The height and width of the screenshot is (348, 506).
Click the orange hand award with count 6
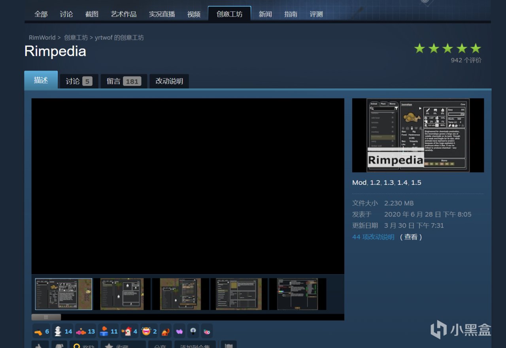(x=42, y=331)
